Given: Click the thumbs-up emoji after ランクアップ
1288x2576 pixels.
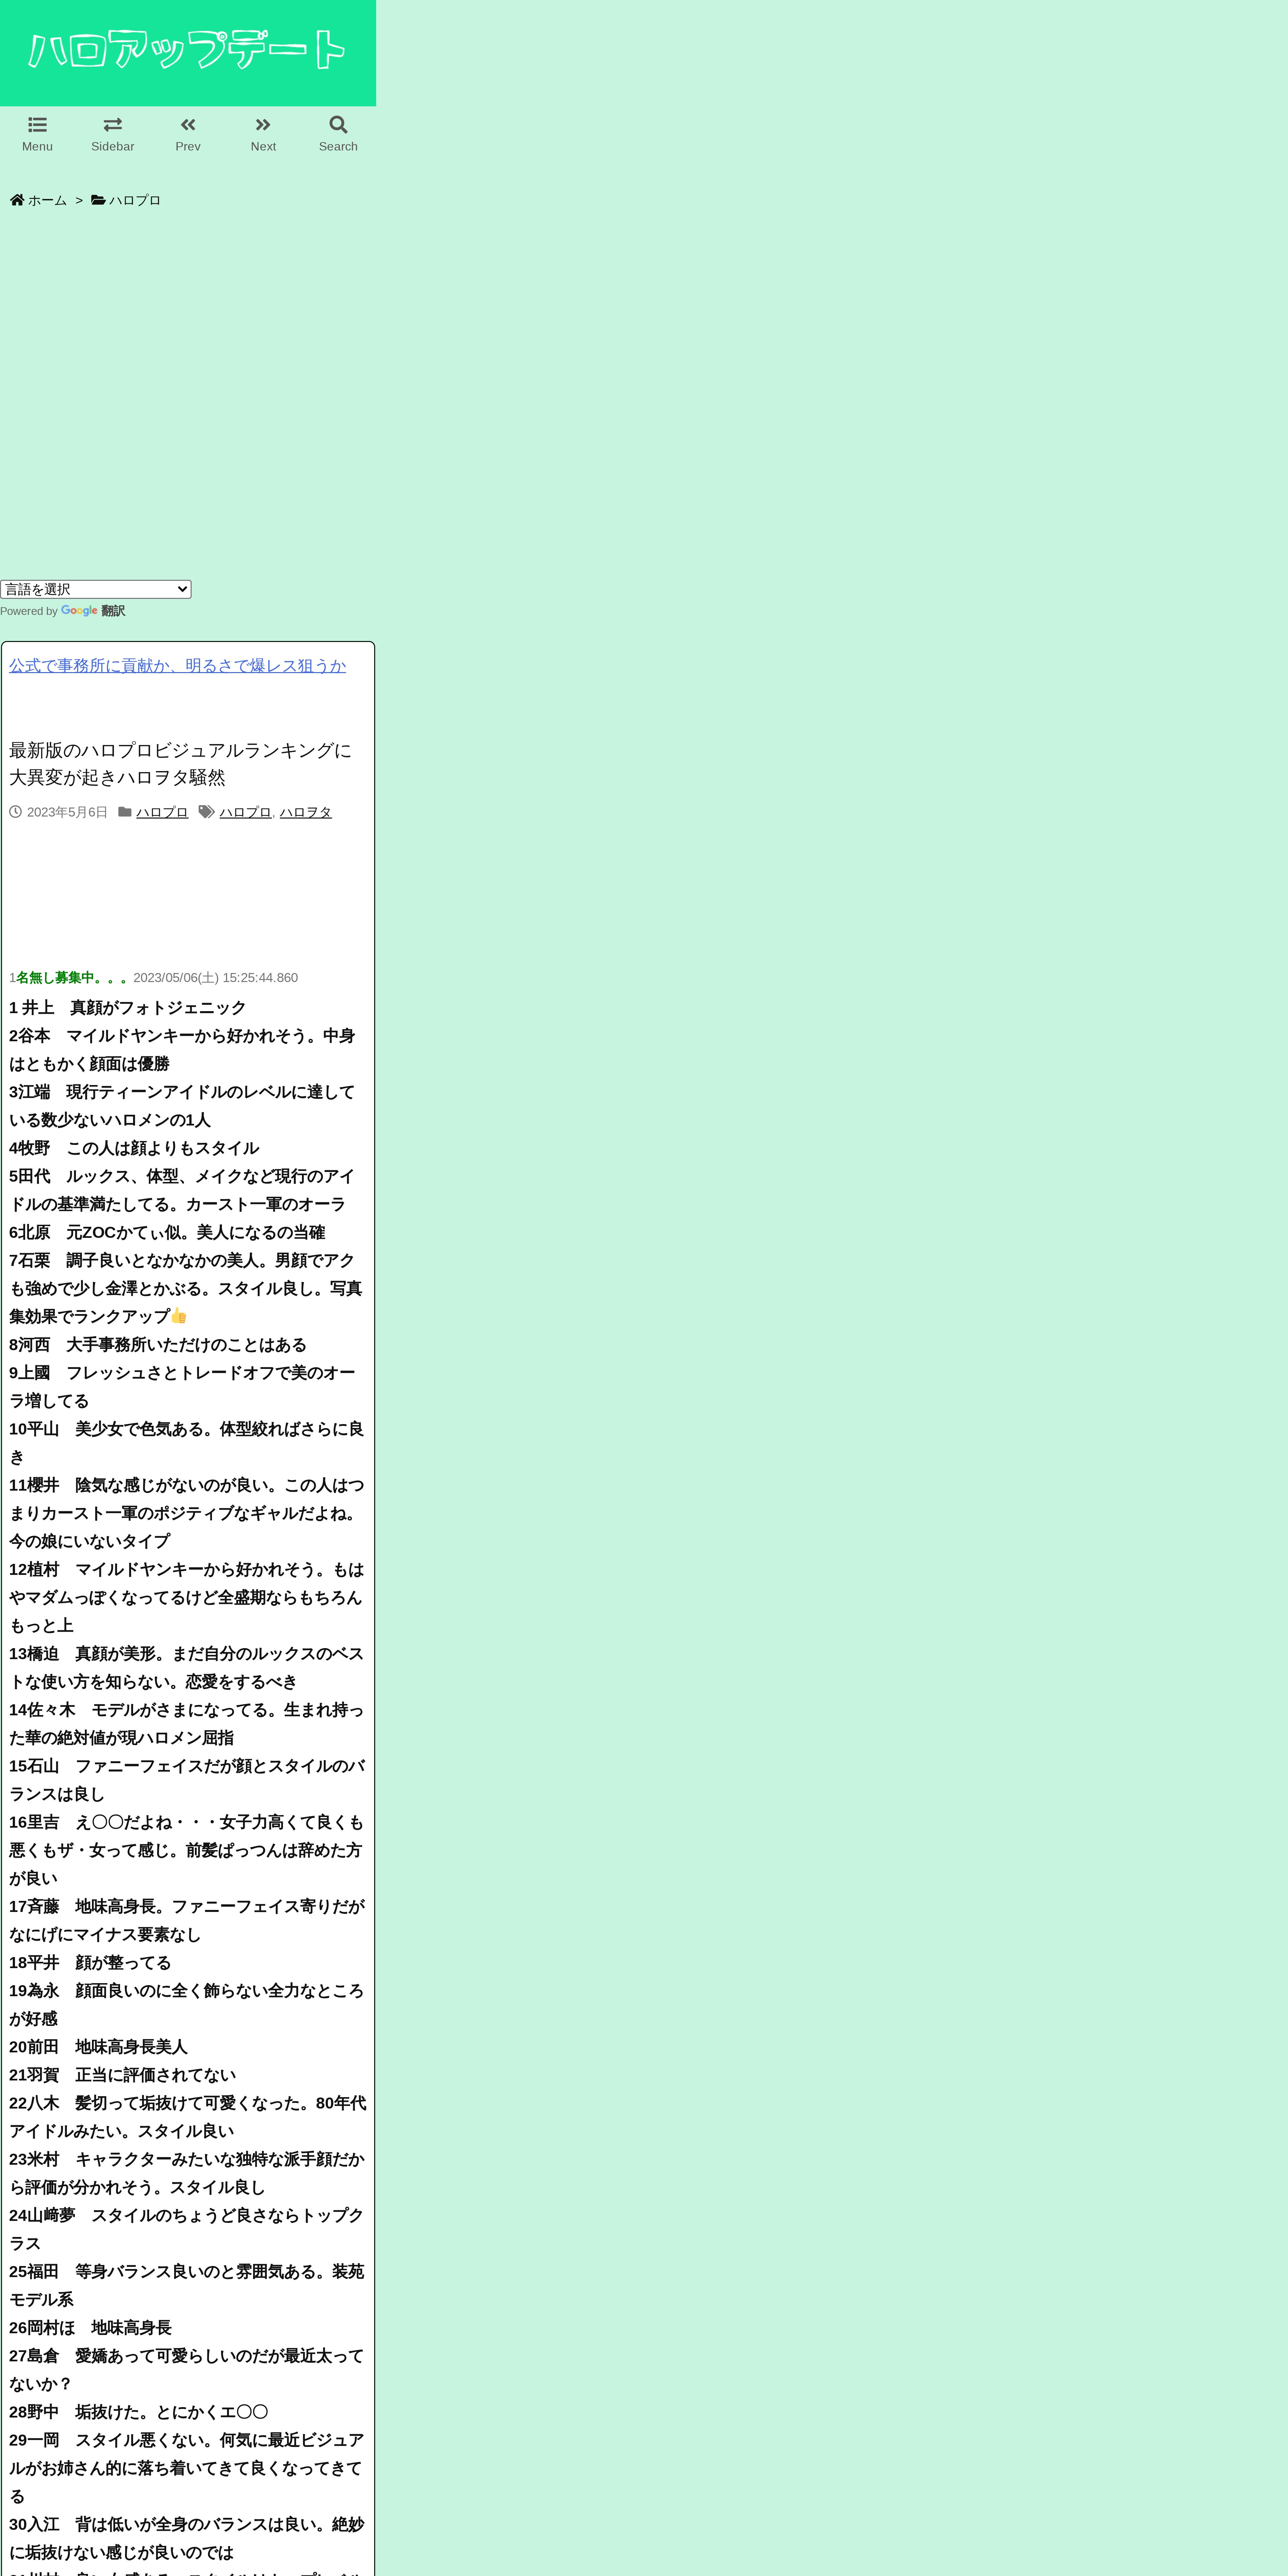Looking at the screenshot, I should pos(179,1316).
